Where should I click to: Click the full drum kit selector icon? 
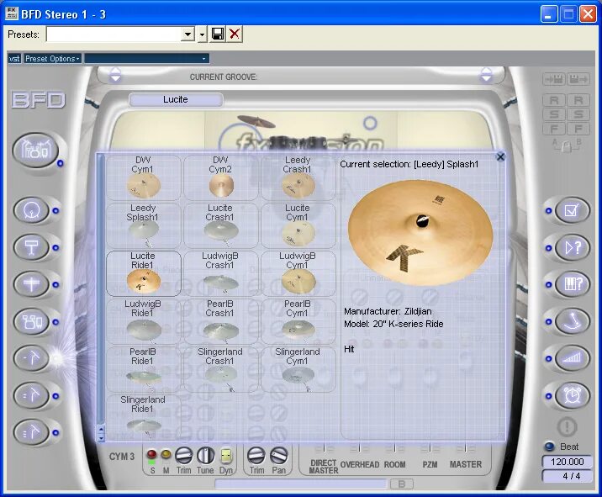tap(35, 150)
